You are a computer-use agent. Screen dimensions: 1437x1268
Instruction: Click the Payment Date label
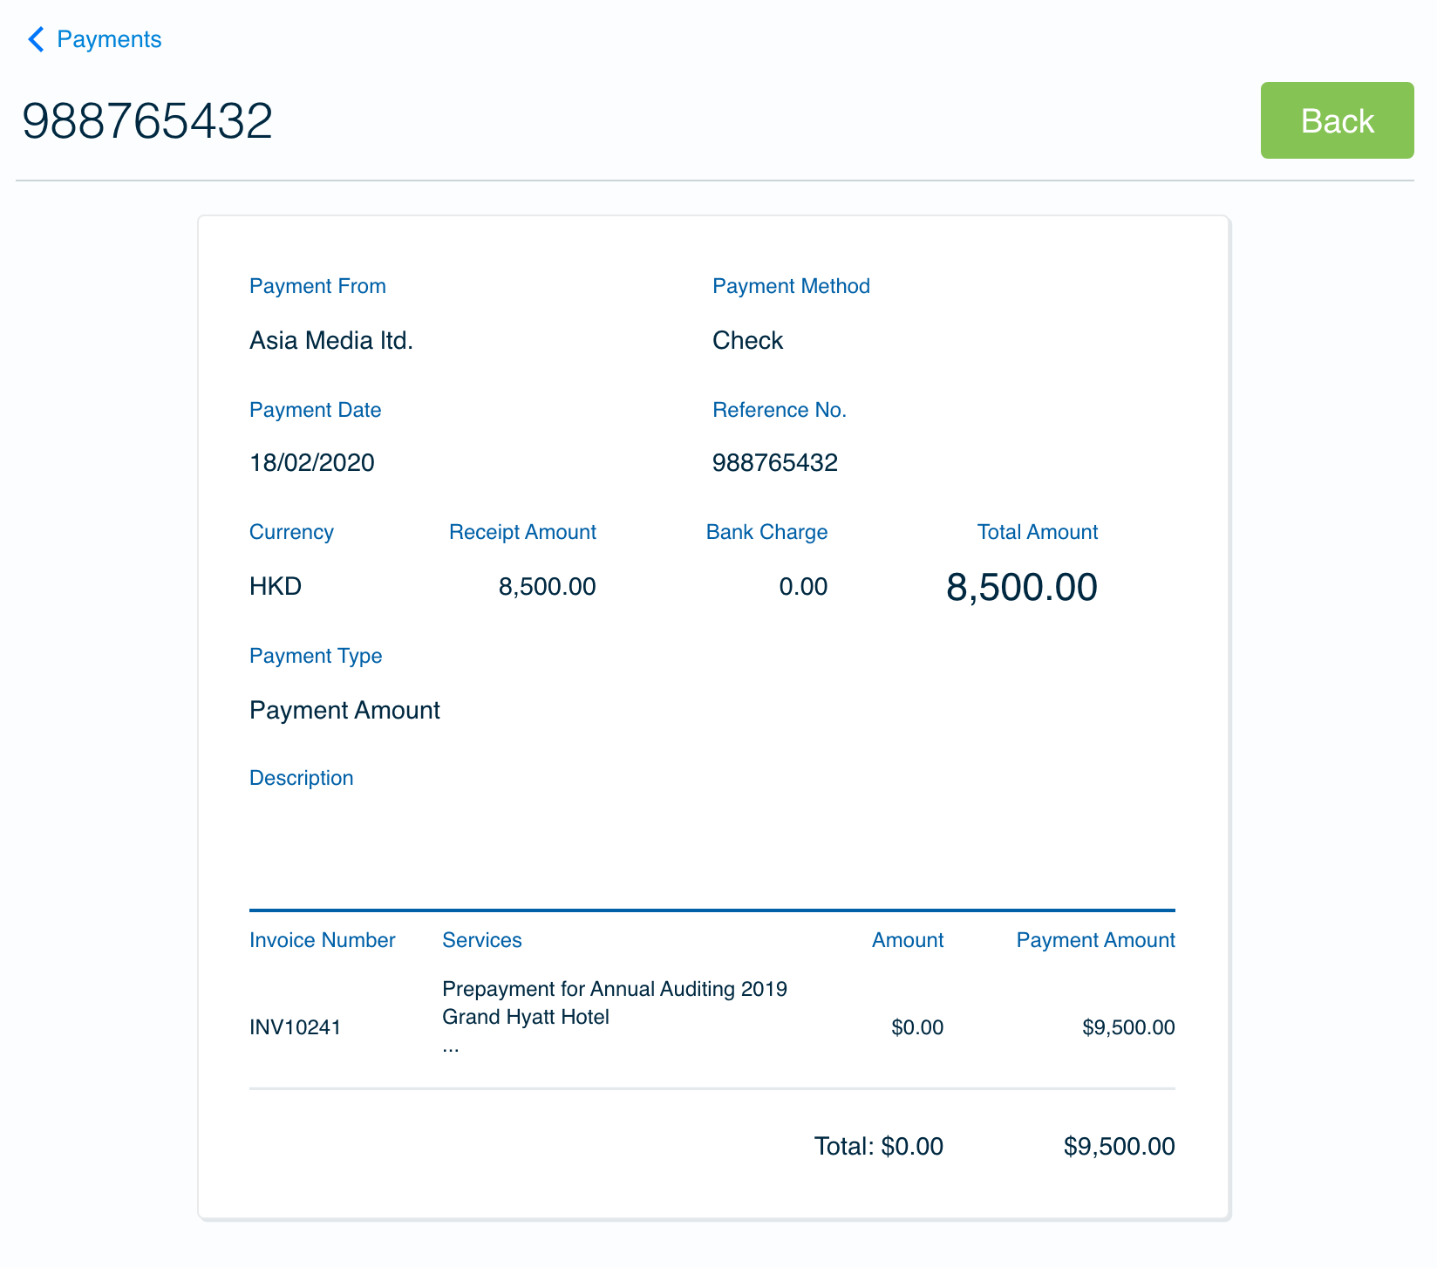pos(315,410)
